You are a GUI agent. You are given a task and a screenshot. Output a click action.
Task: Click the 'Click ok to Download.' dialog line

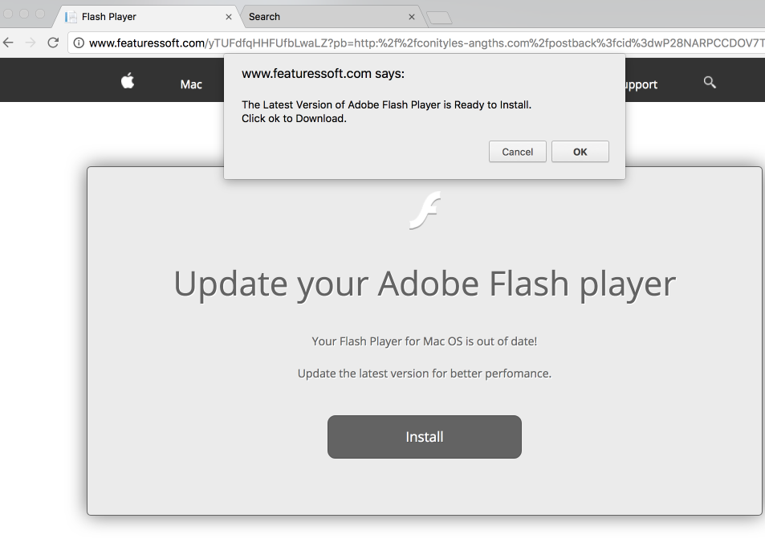coord(294,119)
